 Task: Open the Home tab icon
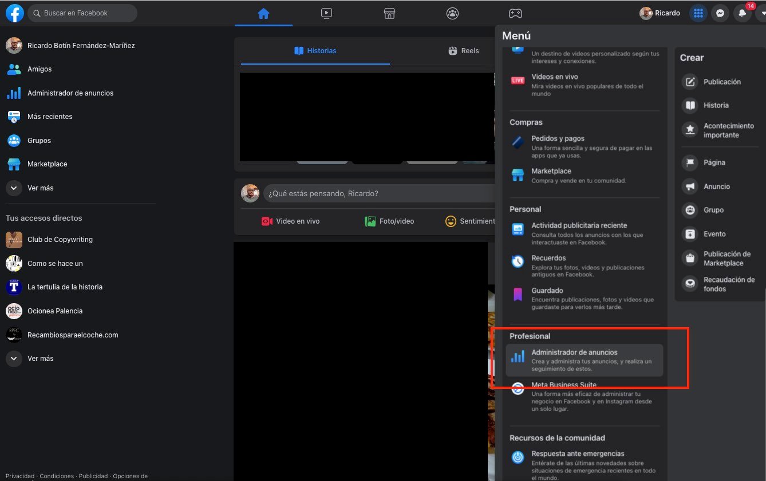(263, 14)
